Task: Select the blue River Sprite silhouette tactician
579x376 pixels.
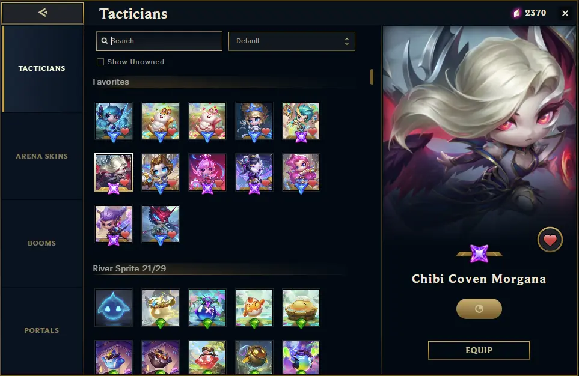Action: pos(114,308)
